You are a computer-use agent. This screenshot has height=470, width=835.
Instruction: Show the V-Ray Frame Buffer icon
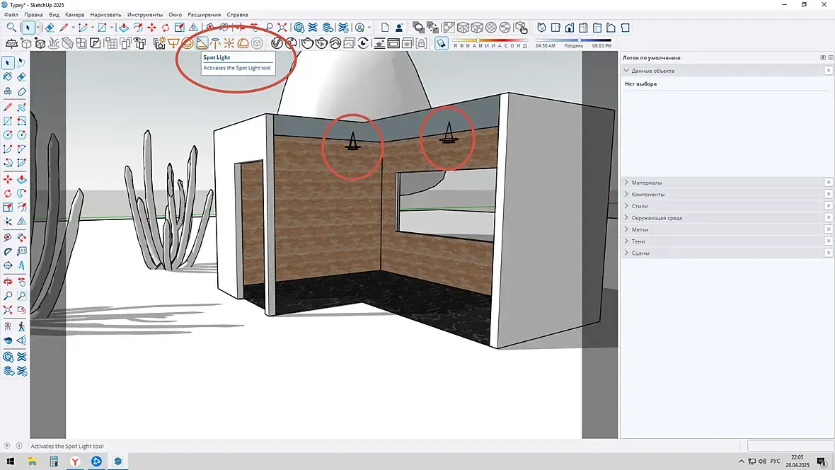click(x=393, y=43)
